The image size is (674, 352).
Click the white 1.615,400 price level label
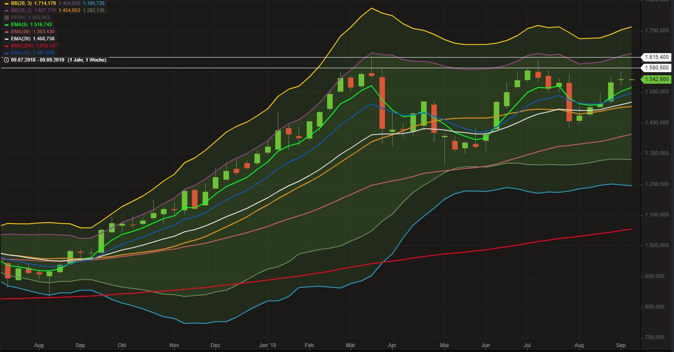point(658,58)
